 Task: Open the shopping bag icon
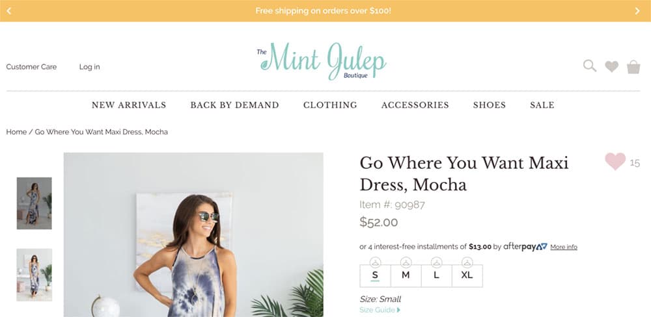[x=633, y=67]
